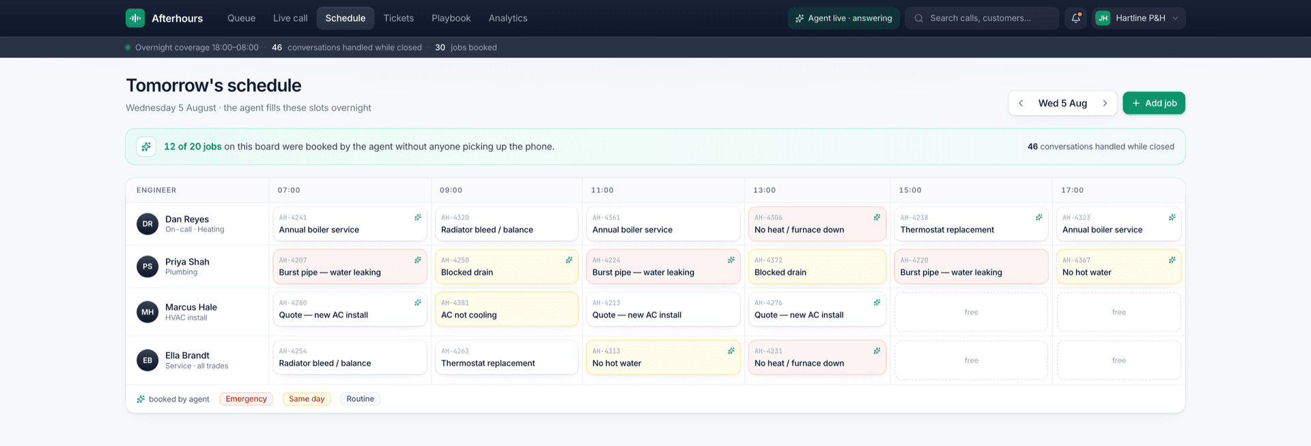The image size is (1311, 446).
Task: Open the Playbook tab
Action: click(x=451, y=18)
